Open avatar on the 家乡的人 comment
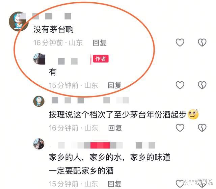The image size is (216, 189). (x=39, y=144)
